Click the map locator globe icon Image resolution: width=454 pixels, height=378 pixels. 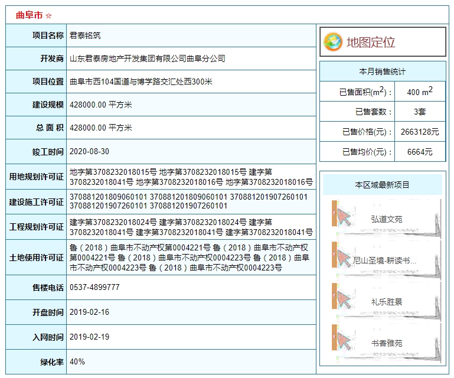(333, 42)
